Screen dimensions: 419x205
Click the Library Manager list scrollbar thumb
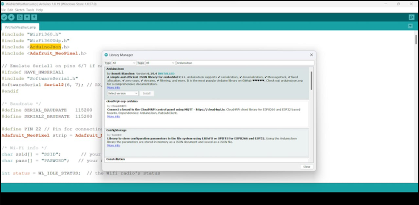point(311,81)
